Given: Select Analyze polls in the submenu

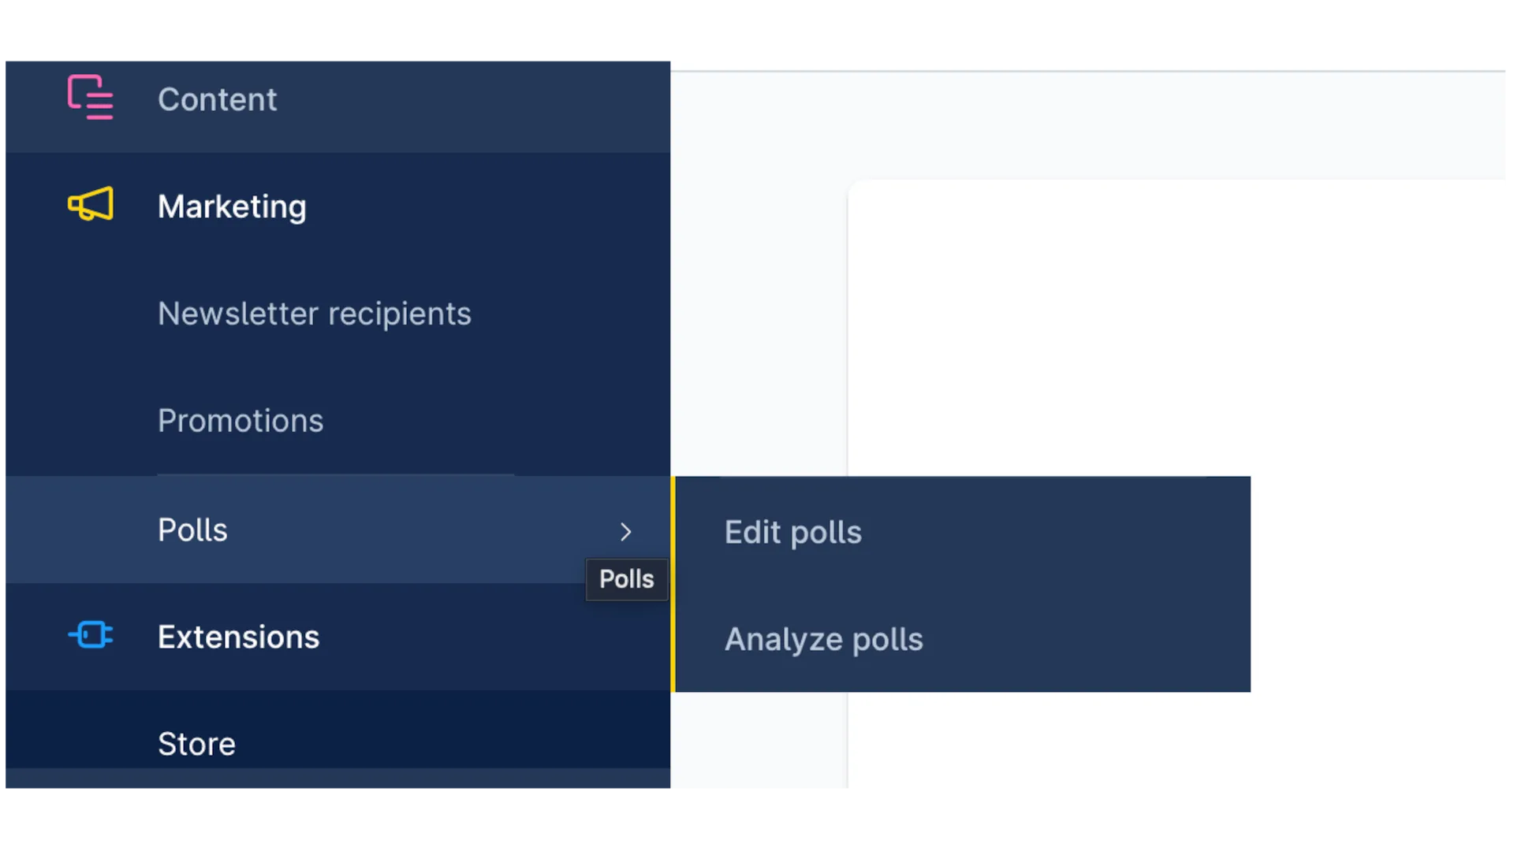Looking at the screenshot, I should tap(823, 639).
